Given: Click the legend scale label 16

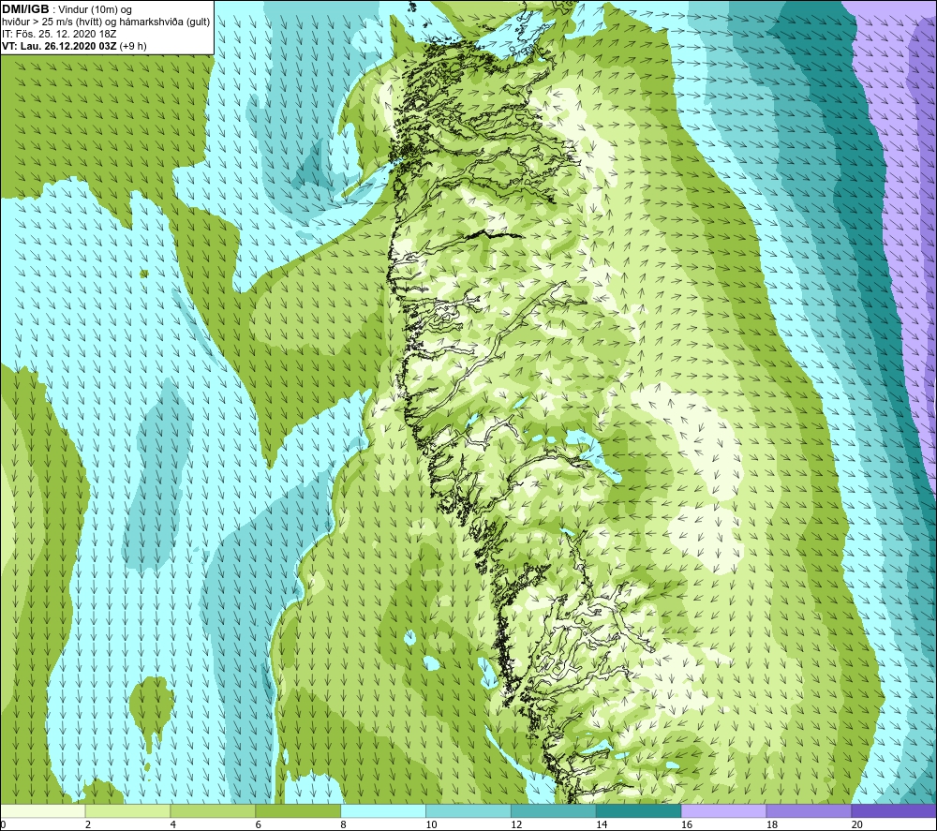Looking at the screenshot, I should click(687, 824).
